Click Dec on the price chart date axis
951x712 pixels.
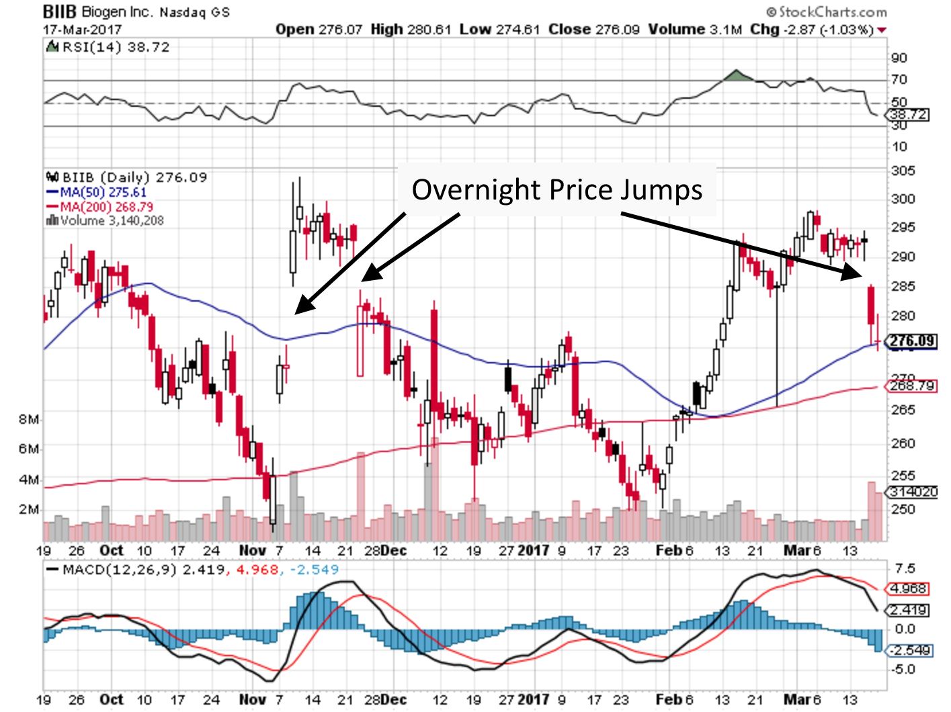(394, 551)
